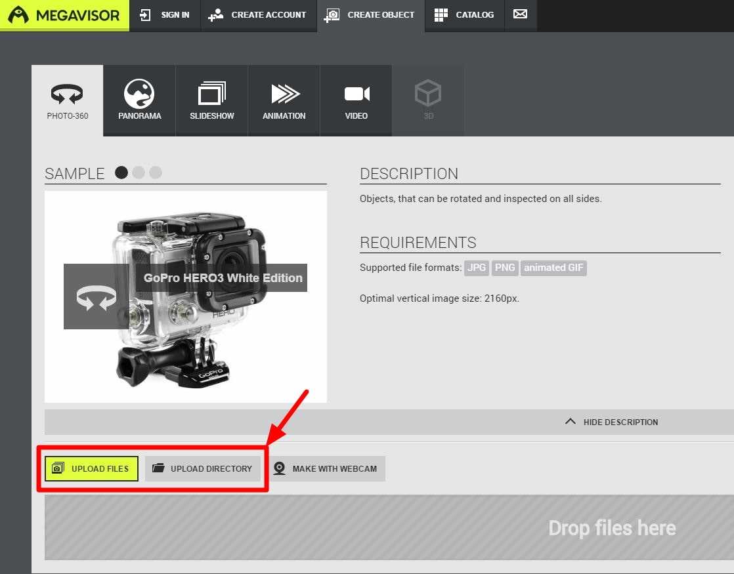Screen dimensions: 734x574
Task: Select the Video object type
Action: 356,100
